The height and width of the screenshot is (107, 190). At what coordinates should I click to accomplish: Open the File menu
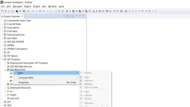coord(3,7)
